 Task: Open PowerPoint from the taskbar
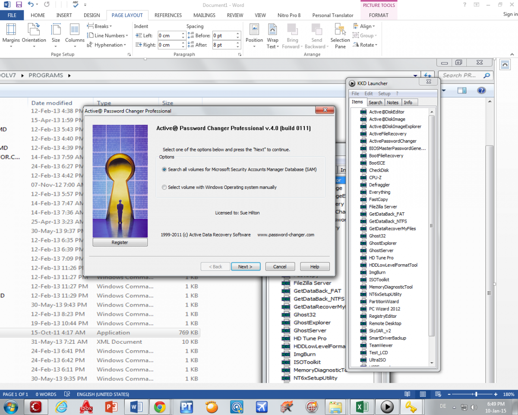click(111, 407)
